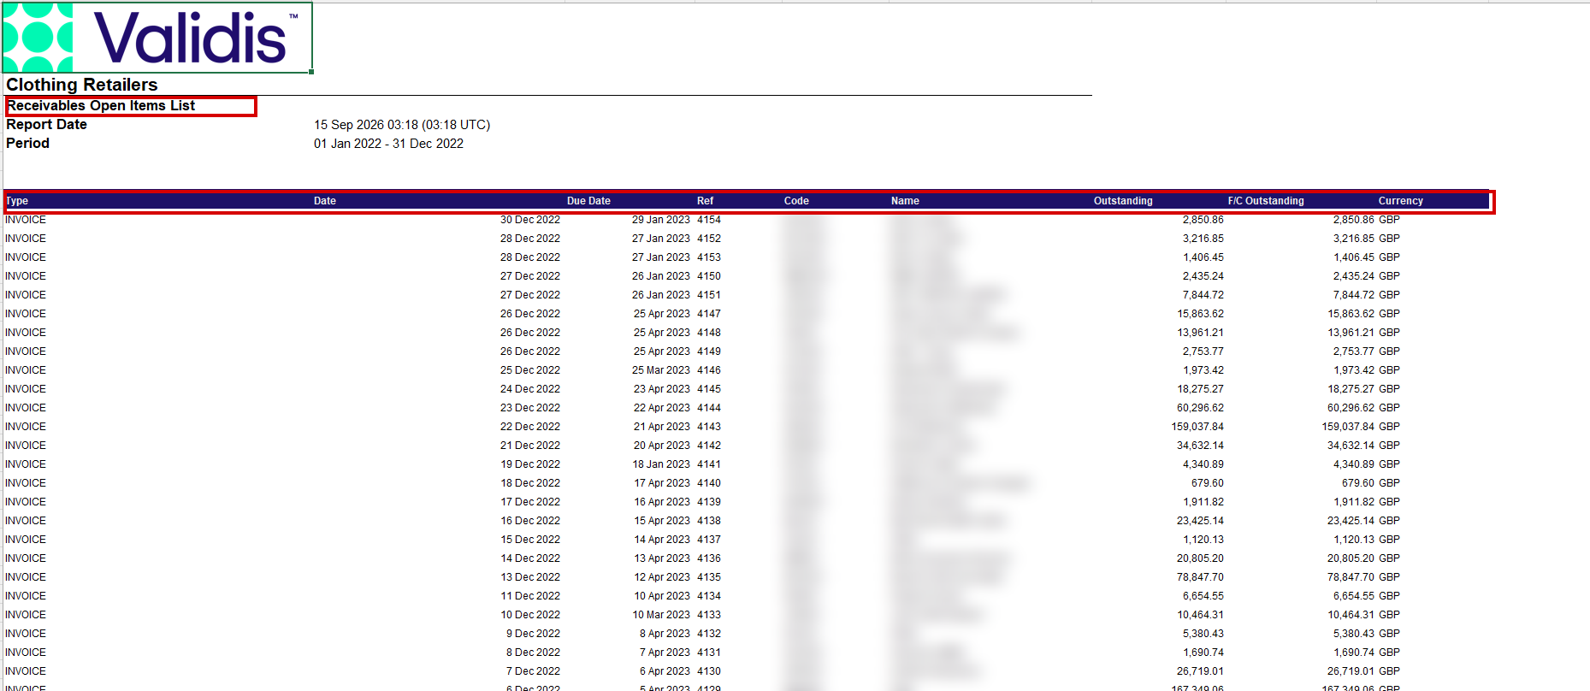Click the Outstanding amount 26,719.01 next to Name column
The height and width of the screenshot is (691, 1590).
click(x=1200, y=671)
